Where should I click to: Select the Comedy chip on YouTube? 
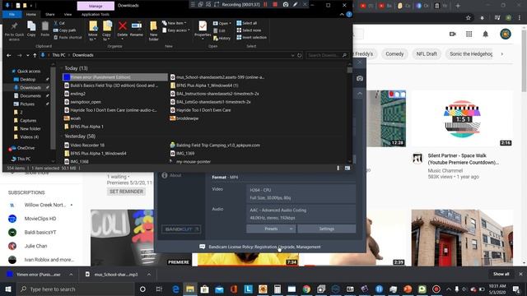pyautogui.click(x=394, y=53)
